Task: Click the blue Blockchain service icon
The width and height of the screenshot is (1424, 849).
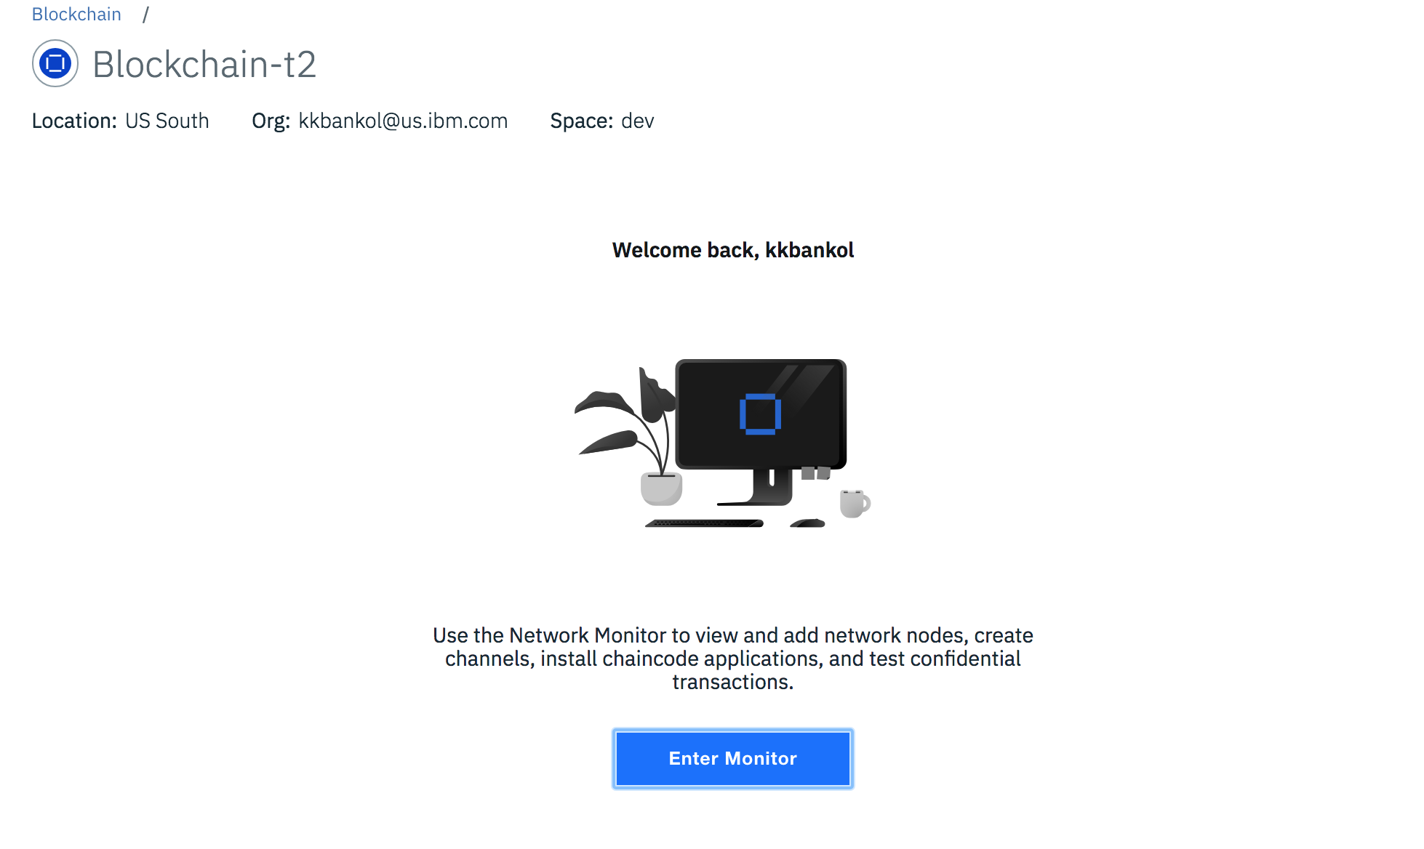Action: pyautogui.click(x=55, y=64)
